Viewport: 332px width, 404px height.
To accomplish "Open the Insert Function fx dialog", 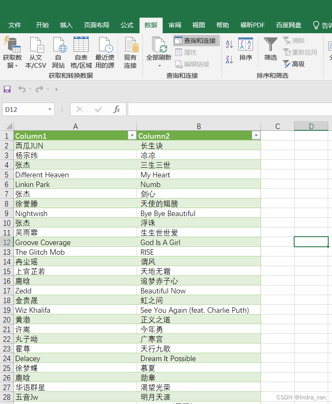I will point(116,109).
